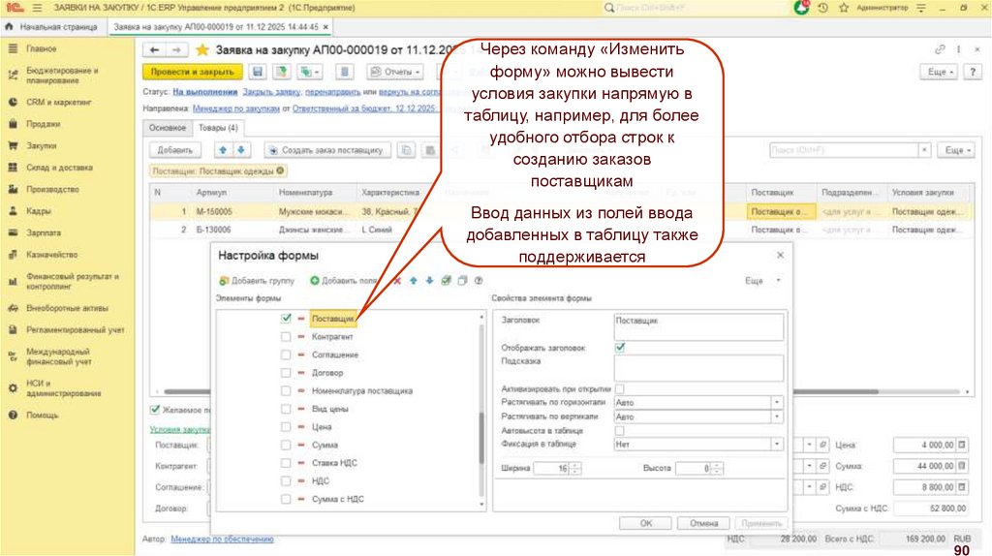Toggle favorite star next to document title
The width and height of the screenshot is (992, 556).
(x=201, y=50)
